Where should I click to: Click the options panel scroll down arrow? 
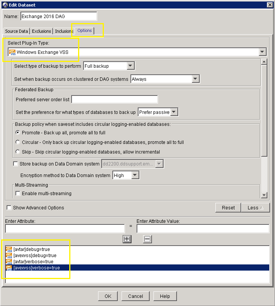click(264, 195)
